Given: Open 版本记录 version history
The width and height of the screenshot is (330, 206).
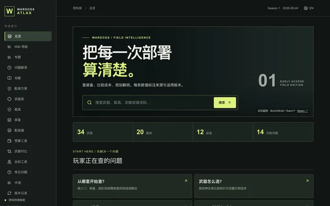Looking at the screenshot, I should [28, 193].
